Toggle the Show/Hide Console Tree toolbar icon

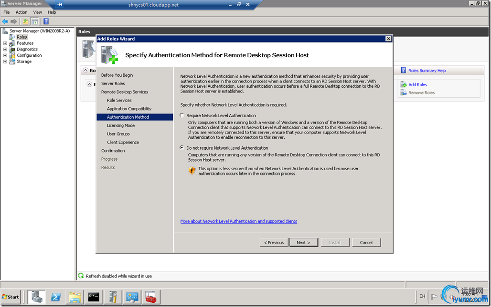[x=35, y=21]
